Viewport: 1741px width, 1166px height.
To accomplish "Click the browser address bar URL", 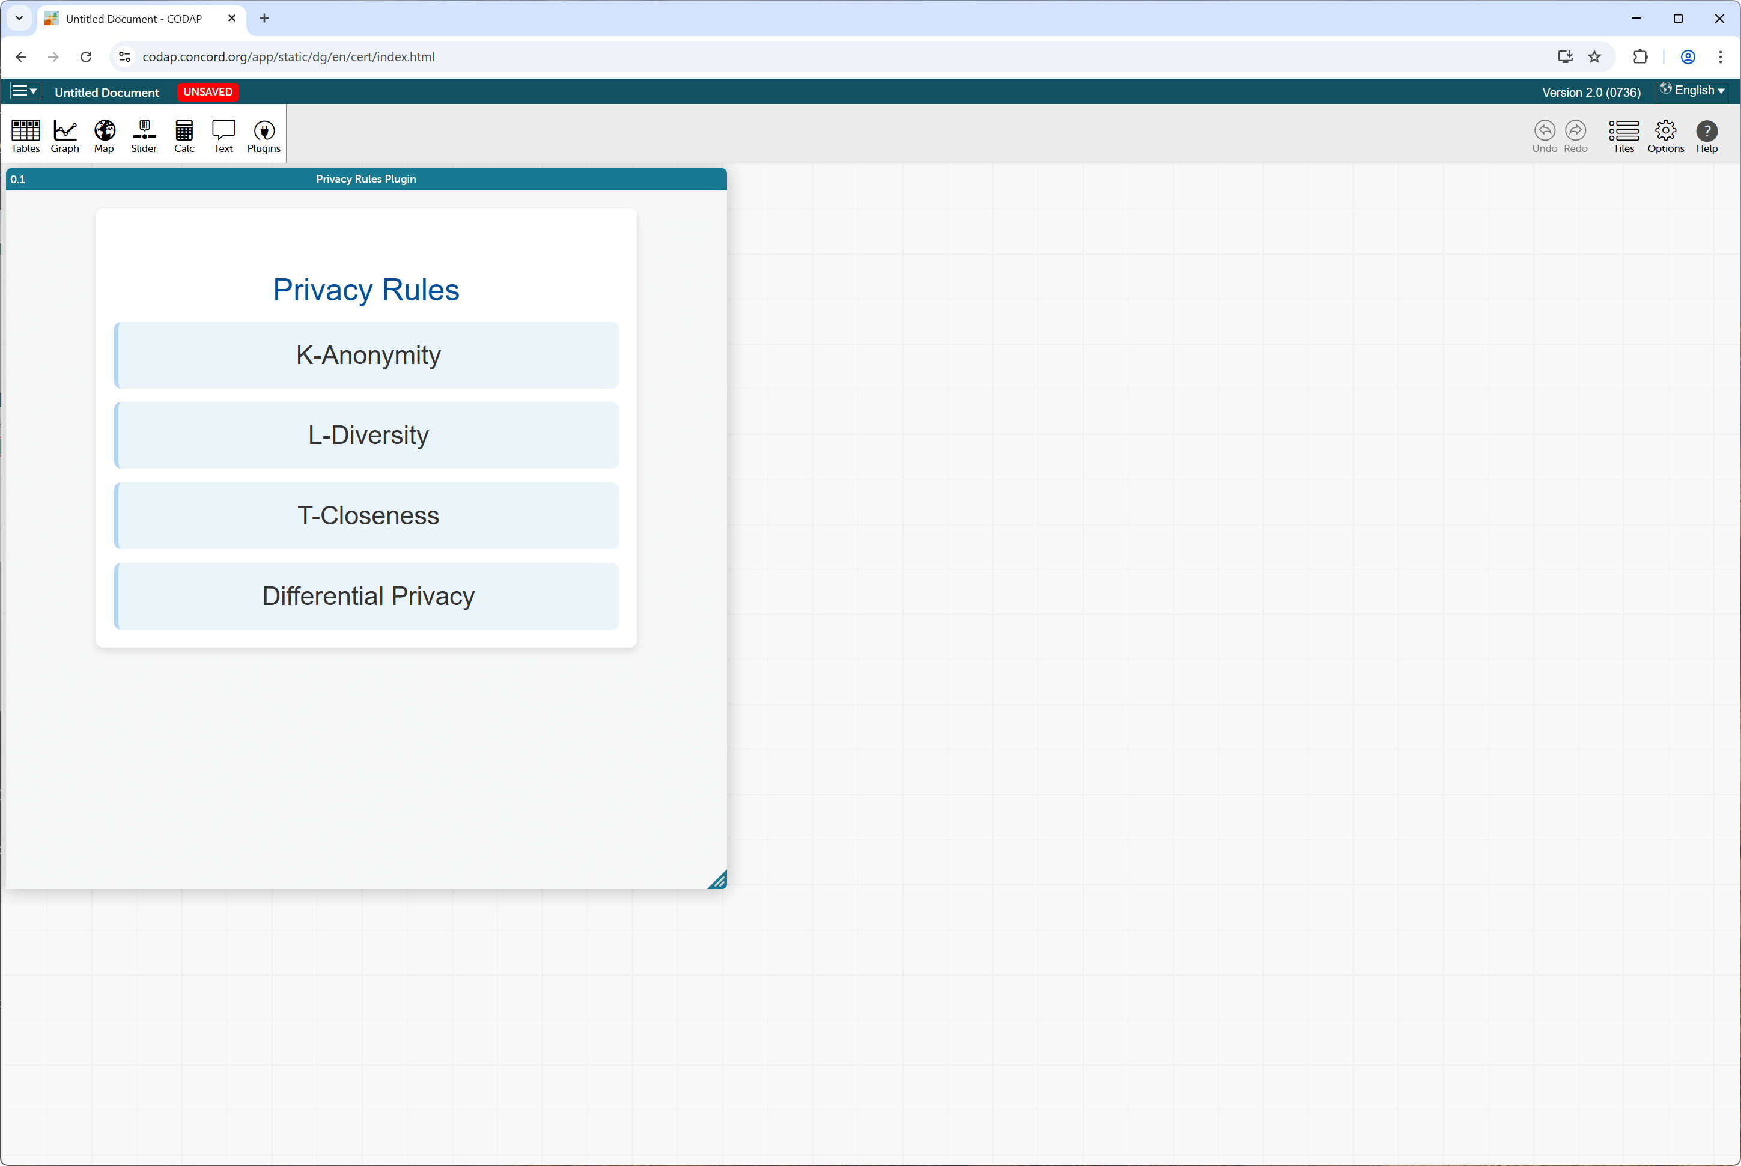I will pyautogui.click(x=288, y=56).
